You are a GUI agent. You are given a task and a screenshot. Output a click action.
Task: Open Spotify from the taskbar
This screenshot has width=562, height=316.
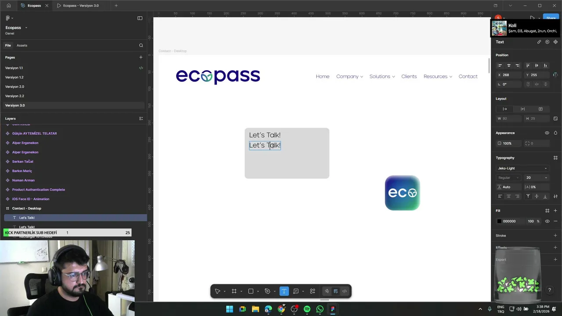point(307,309)
